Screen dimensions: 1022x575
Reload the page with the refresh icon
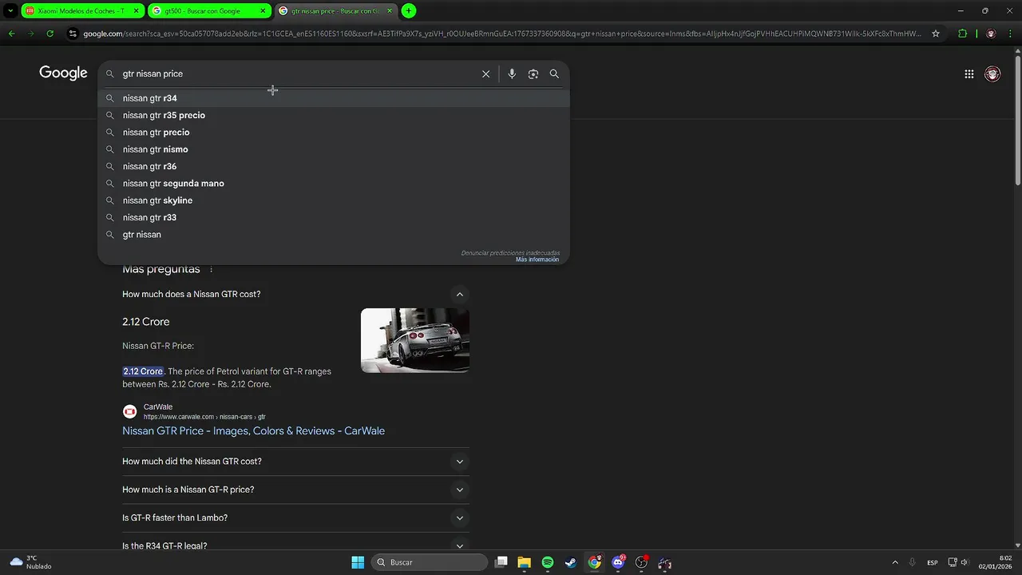(x=50, y=34)
